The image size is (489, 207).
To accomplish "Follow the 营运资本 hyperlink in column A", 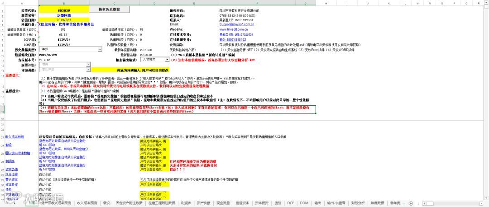I will (11, 179).
